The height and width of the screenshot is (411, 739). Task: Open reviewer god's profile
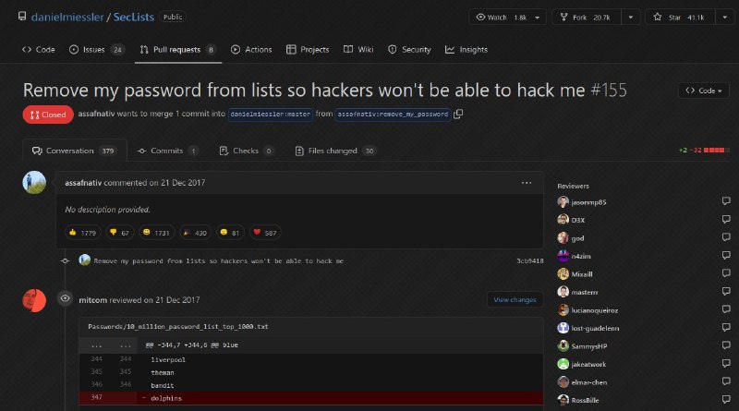(x=577, y=238)
